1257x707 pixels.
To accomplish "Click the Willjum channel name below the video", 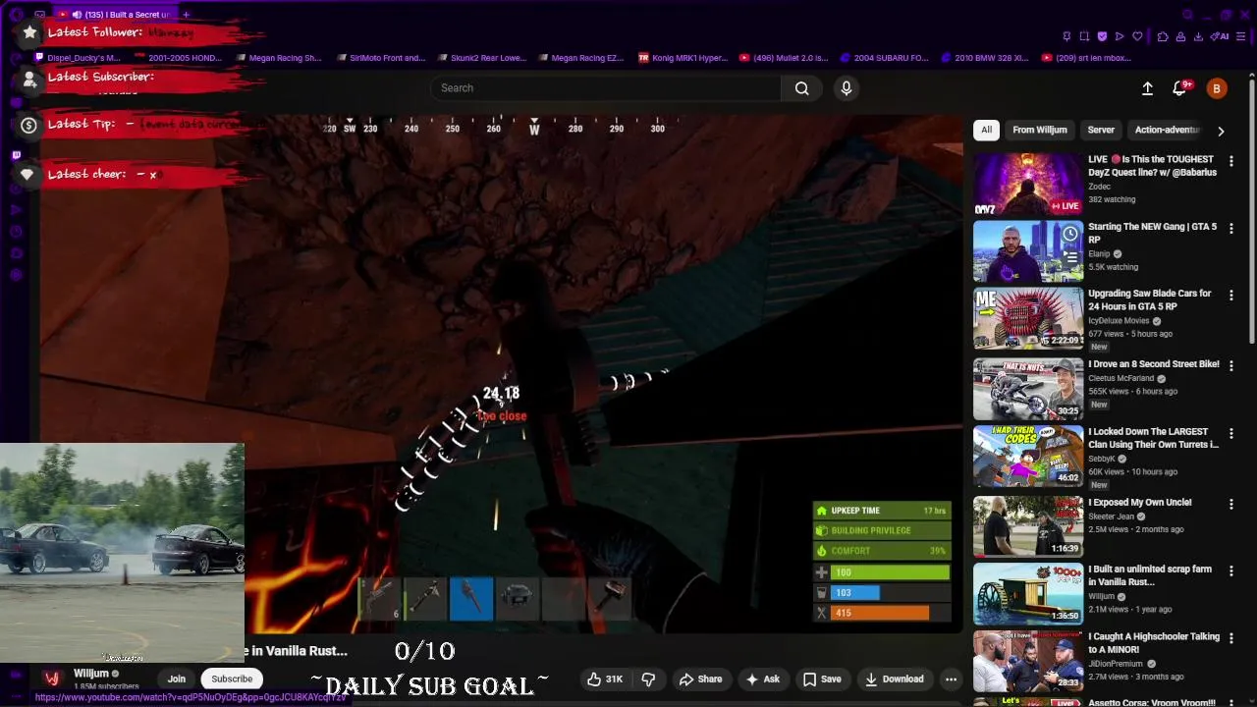I will [x=91, y=674].
